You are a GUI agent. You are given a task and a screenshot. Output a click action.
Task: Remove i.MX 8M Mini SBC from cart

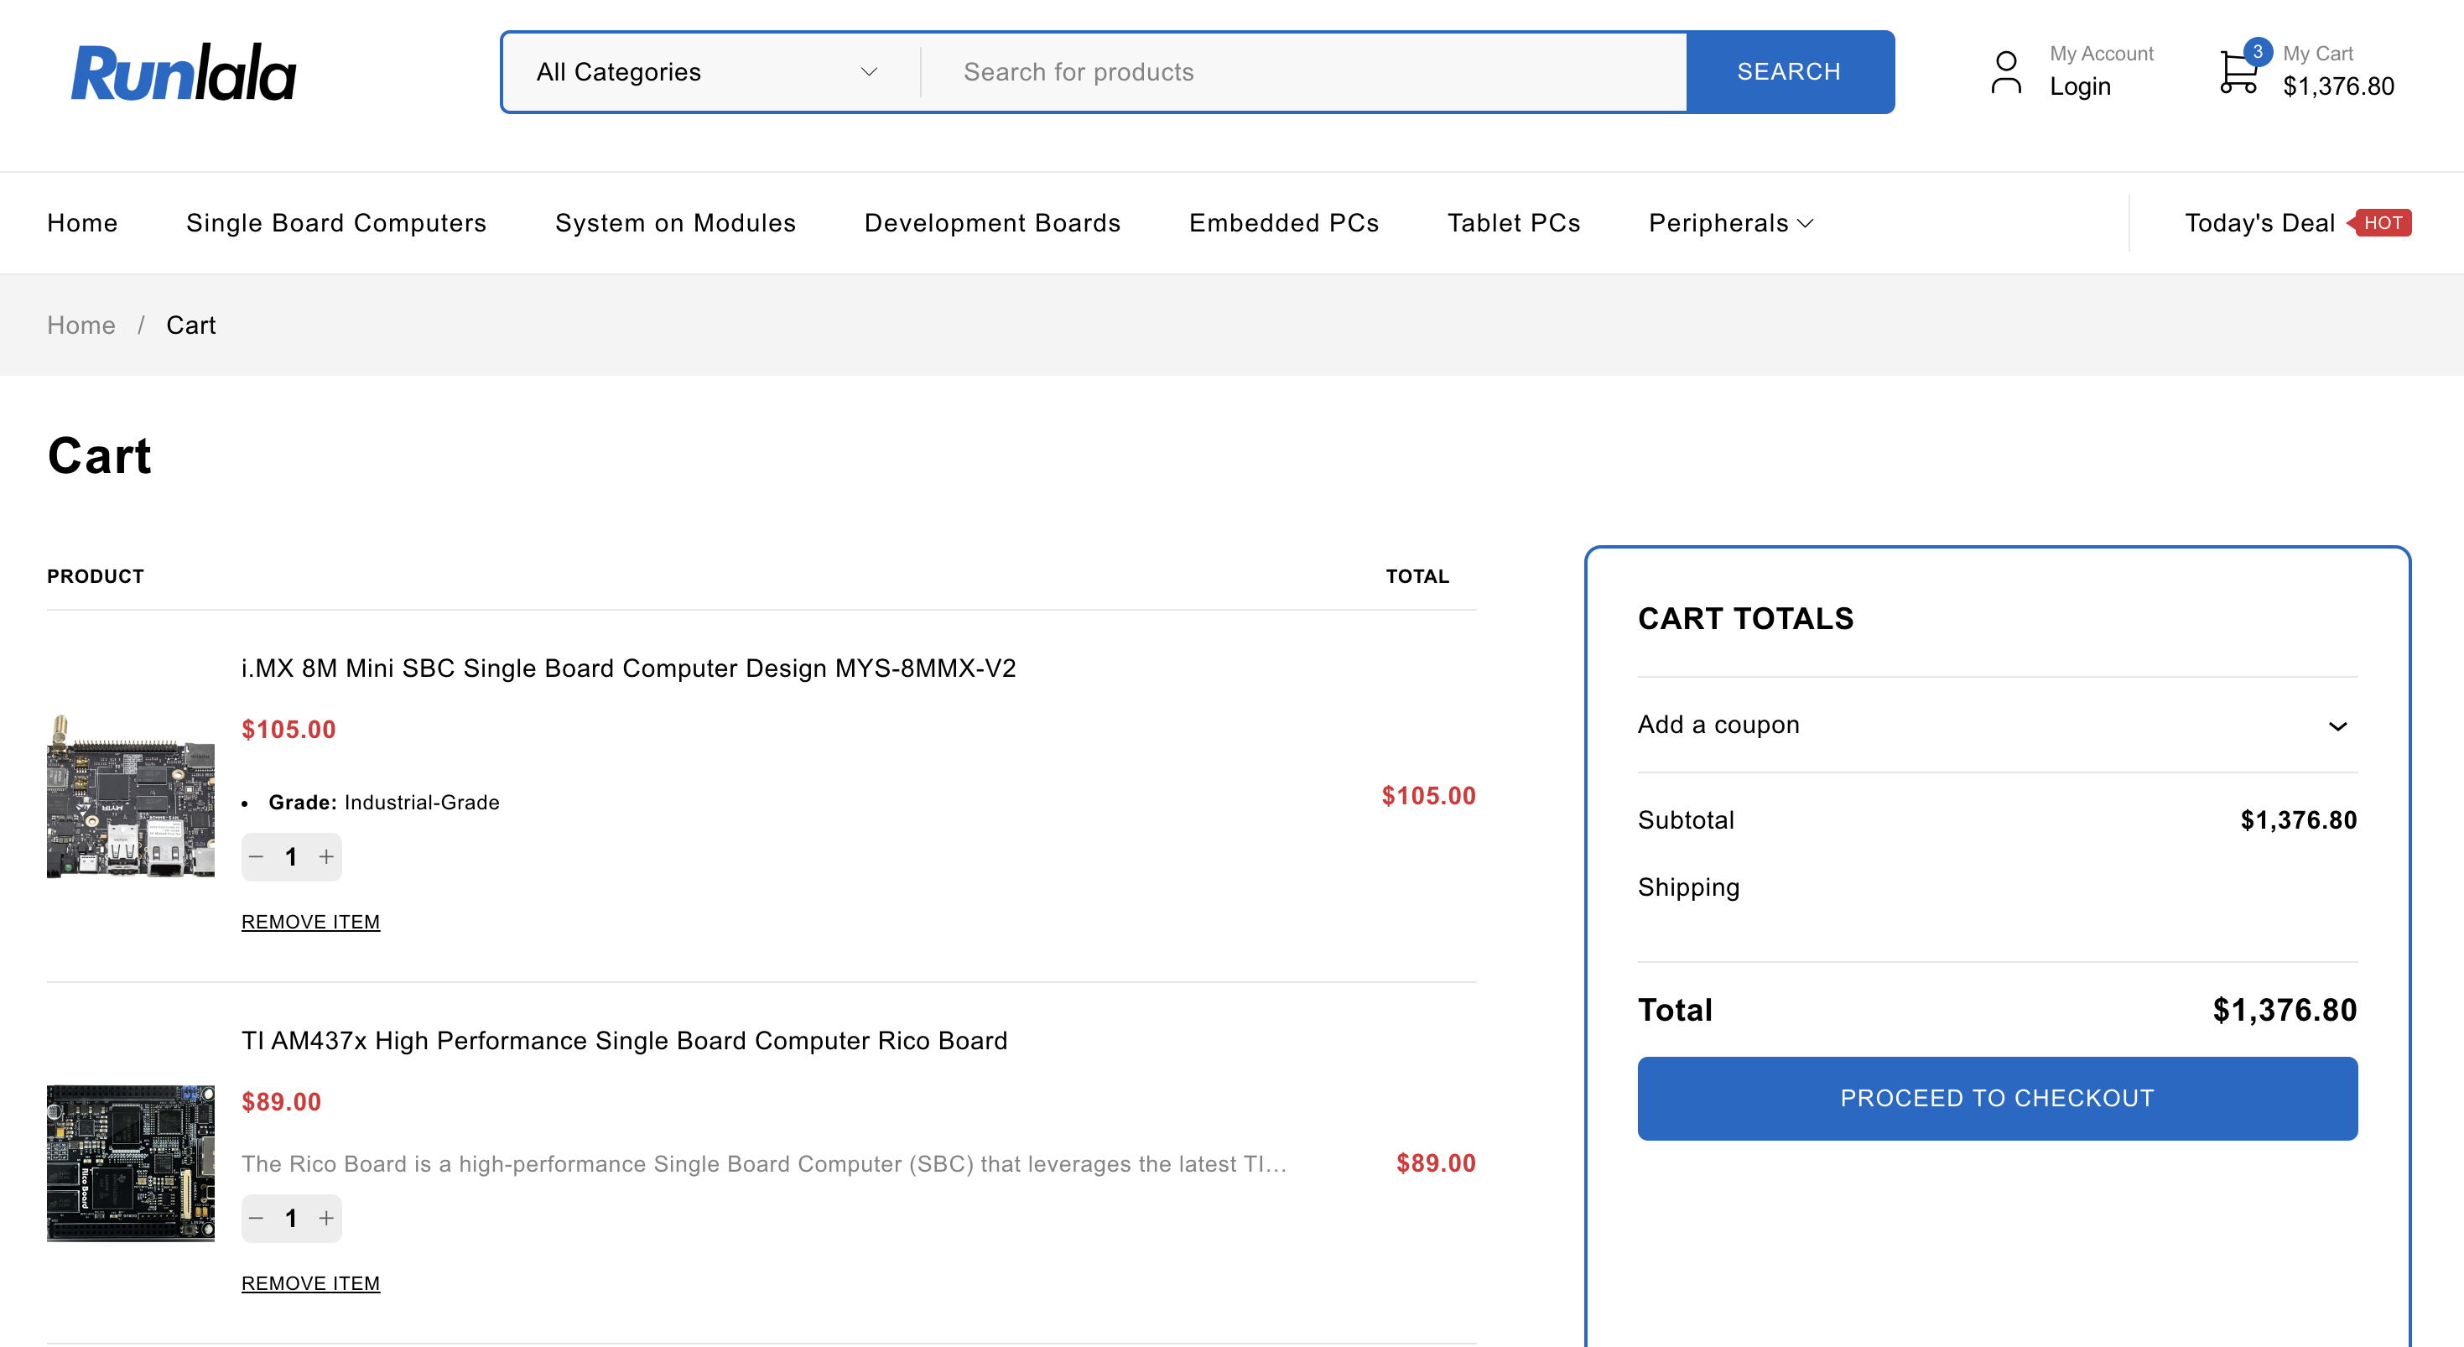click(x=311, y=923)
